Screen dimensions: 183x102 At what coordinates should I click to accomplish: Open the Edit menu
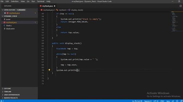point(7,1)
